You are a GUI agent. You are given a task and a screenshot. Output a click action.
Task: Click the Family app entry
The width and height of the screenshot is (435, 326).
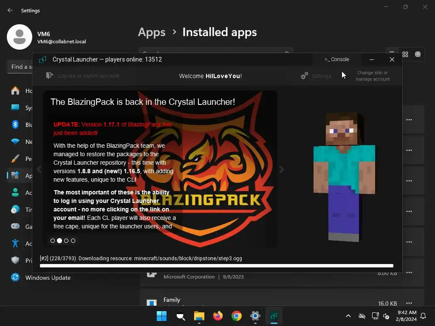[x=282, y=297]
